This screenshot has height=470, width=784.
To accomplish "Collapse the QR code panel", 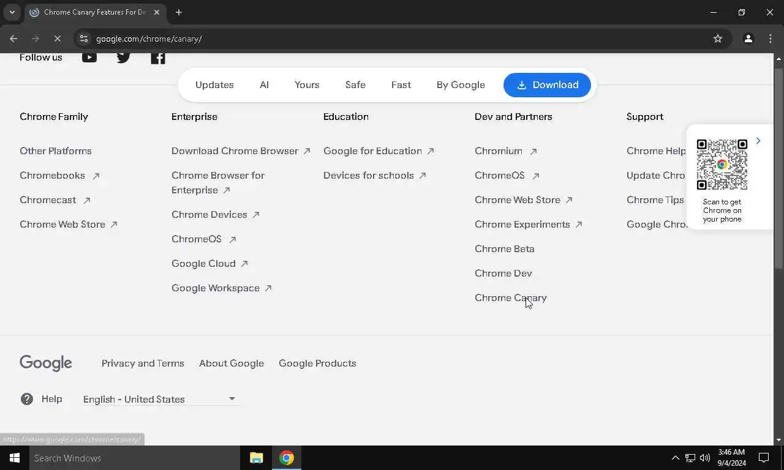I will click(758, 141).
